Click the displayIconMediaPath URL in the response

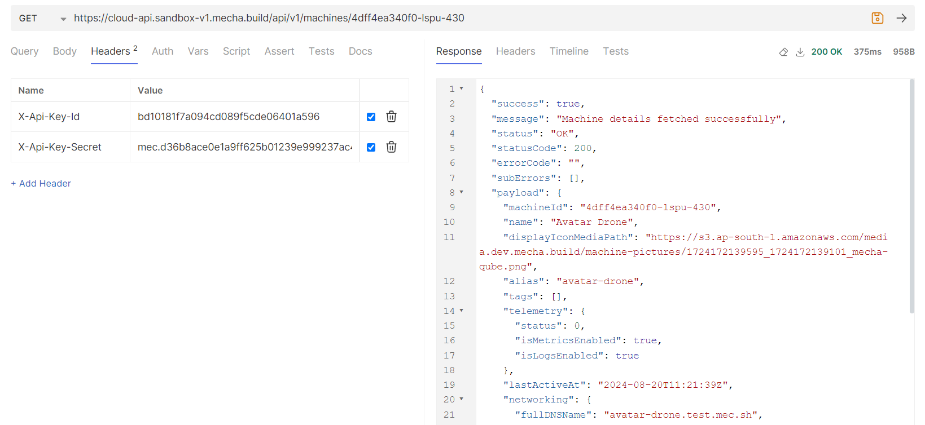tap(683, 252)
